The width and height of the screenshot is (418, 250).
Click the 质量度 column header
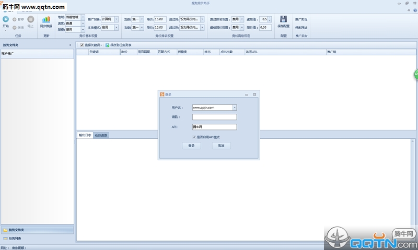[190, 52]
